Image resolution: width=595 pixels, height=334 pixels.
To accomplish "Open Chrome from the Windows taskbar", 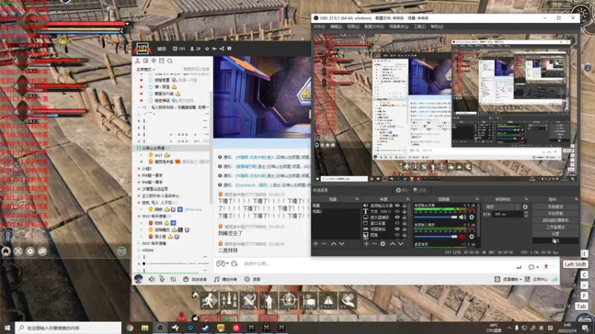I will [x=129, y=327].
